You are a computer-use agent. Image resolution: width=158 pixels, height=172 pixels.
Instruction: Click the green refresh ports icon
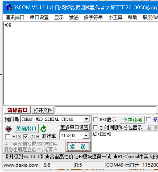(x=43, y=129)
